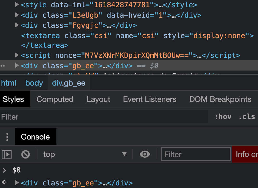The height and width of the screenshot is (188, 258).
Task: Toggle the :hov element state panel
Action: [x=223, y=117]
